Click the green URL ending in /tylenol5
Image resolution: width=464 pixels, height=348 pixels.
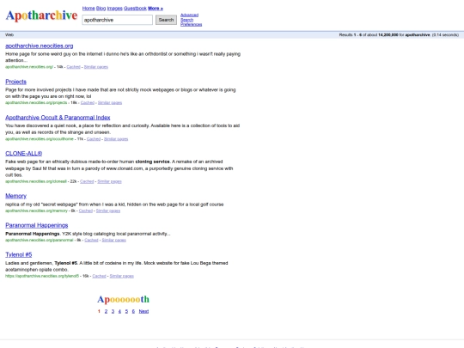[x=42, y=276]
